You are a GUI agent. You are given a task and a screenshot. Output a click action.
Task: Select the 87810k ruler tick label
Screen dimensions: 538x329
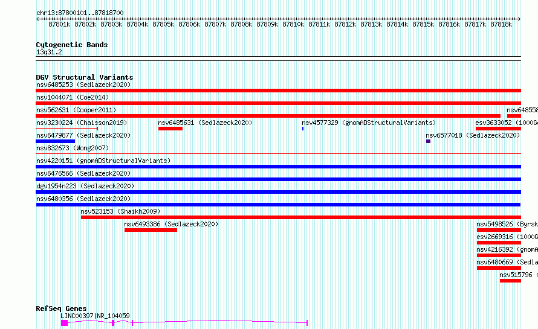pos(293,24)
